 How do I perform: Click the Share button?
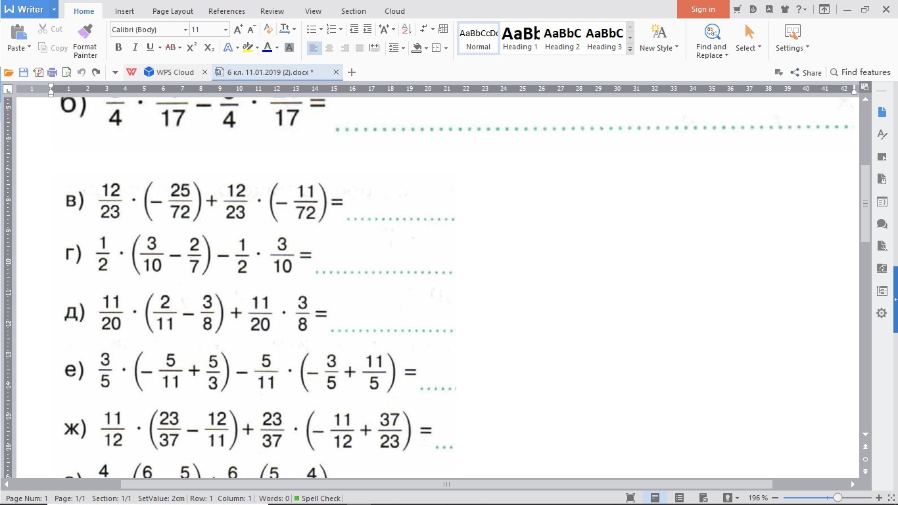pyautogui.click(x=806, y=72)
